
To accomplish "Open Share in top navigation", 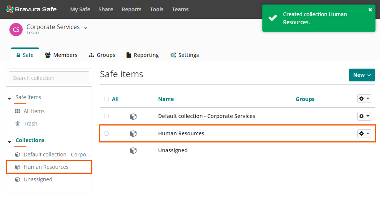I will pyautogui.click(x=106, y=9).
